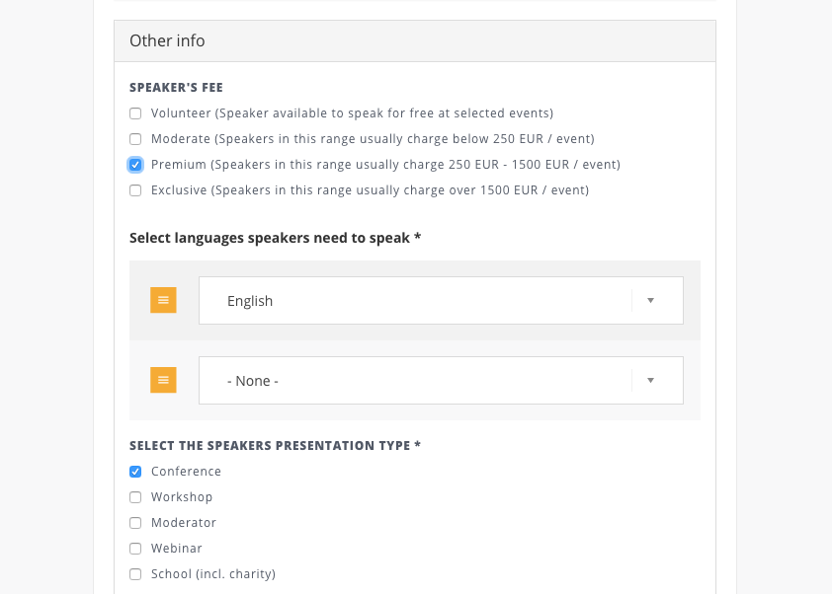Click dropdown arrow in None selector
Screen dimensions: 832x594
[650, 381]
